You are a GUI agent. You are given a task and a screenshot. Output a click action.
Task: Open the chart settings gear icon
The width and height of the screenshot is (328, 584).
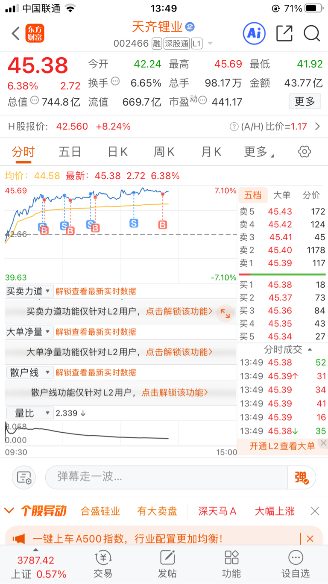click(x=305, y=151)
